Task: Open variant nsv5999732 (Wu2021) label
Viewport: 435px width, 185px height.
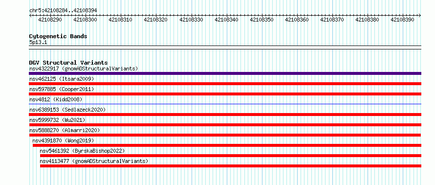Action: [57, 120]
